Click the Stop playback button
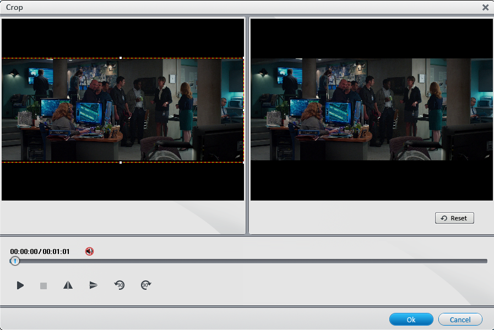Viewport: 494px width, 330px height. (44, 285)
